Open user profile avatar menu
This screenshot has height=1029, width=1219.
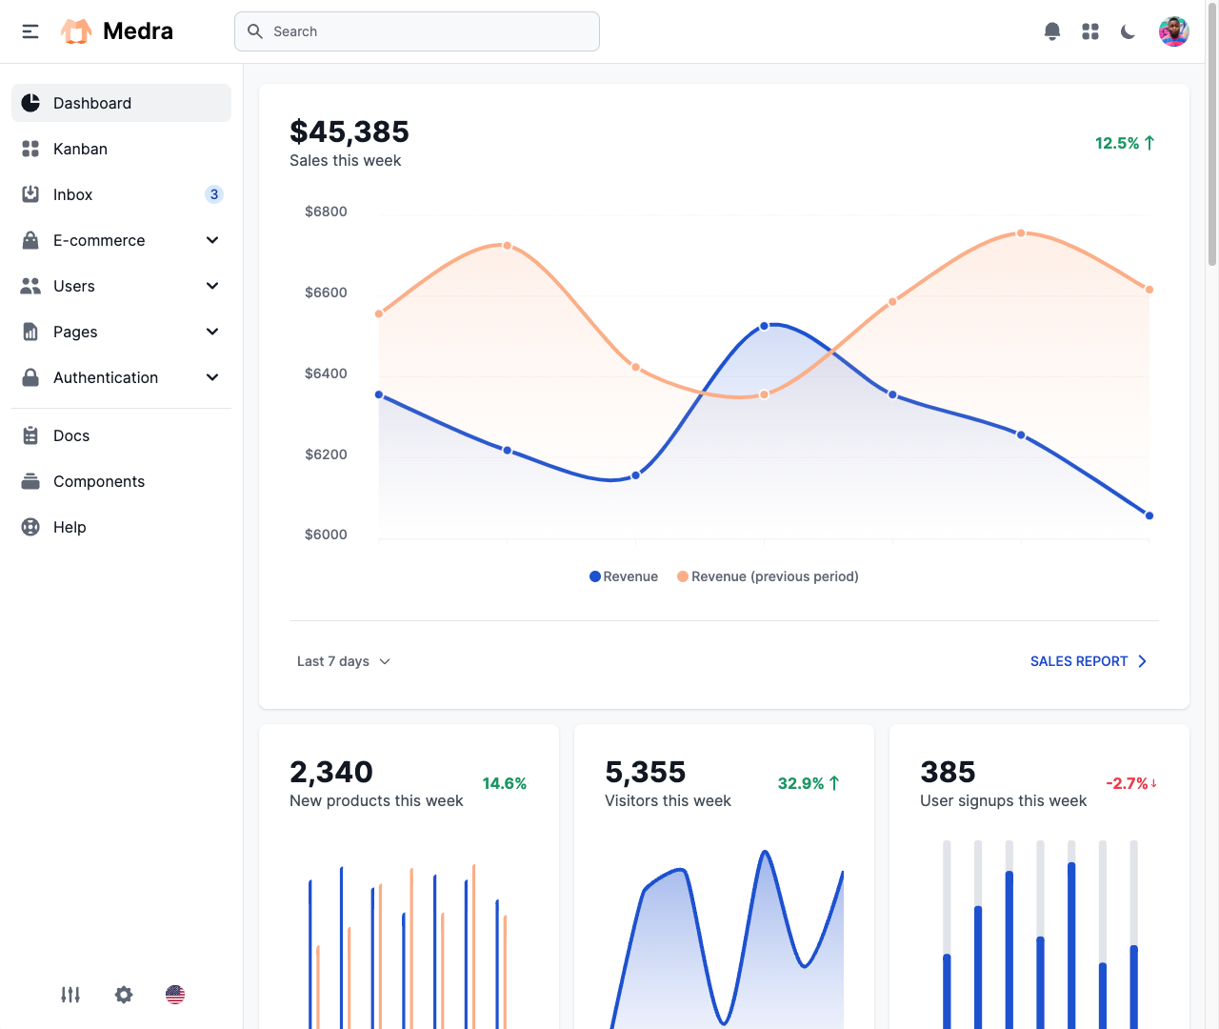1173,31
